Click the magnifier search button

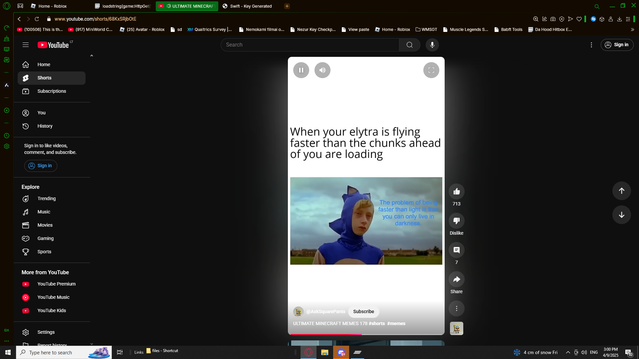tap(409, 45)
